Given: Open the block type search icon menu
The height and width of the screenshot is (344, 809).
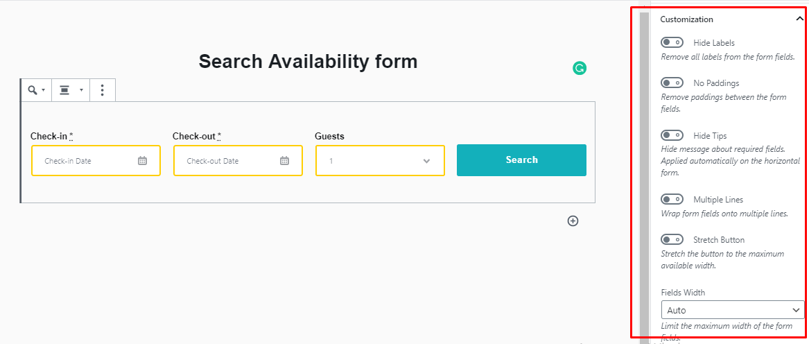Looking at the screenshot, I should (36, 90).
